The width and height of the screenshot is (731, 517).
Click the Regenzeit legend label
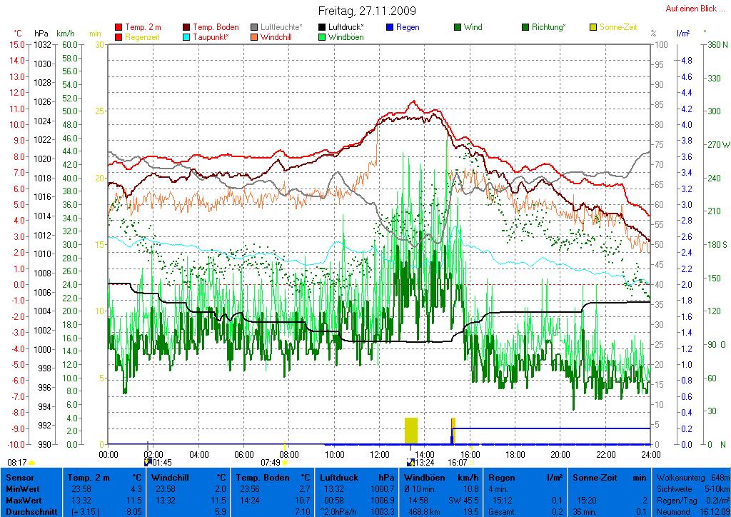click(x=143, y=37)
